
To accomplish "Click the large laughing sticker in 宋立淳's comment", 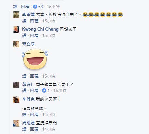I will 35,59.
